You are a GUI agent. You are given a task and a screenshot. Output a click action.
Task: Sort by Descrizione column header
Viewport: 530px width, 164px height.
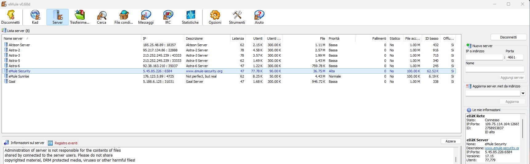[207, 38]
